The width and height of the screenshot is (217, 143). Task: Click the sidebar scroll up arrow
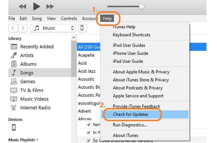point(74,37)
